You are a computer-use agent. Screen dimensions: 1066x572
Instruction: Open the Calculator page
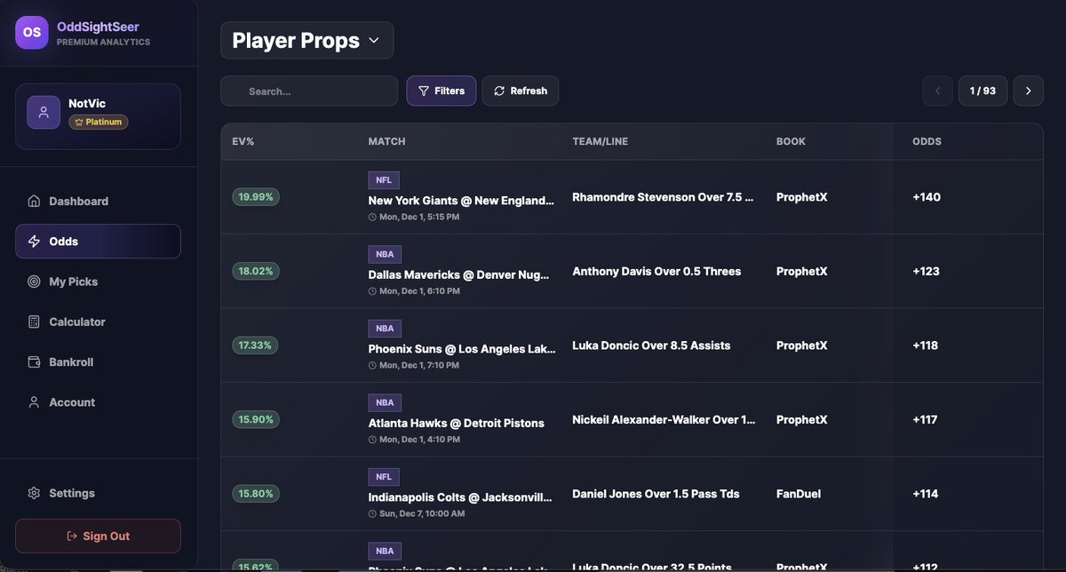[x=98, y=322]
